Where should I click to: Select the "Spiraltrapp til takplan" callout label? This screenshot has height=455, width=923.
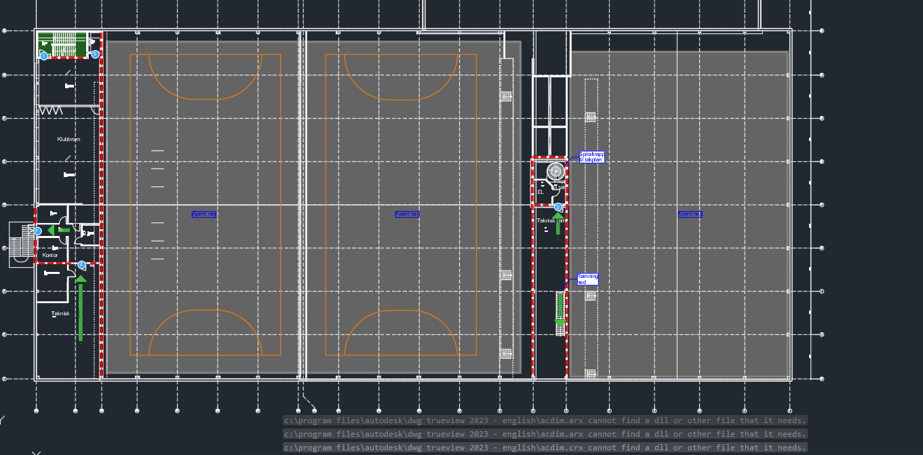[591, 157]
